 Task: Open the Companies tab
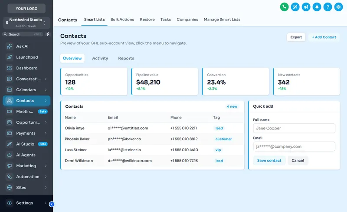click(187, 20)
